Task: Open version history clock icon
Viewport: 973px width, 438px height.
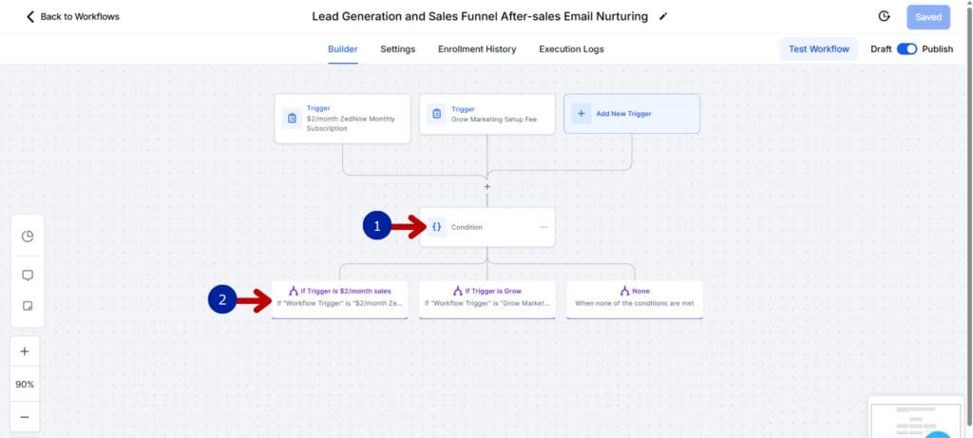Action: click(x=885, y=17)
